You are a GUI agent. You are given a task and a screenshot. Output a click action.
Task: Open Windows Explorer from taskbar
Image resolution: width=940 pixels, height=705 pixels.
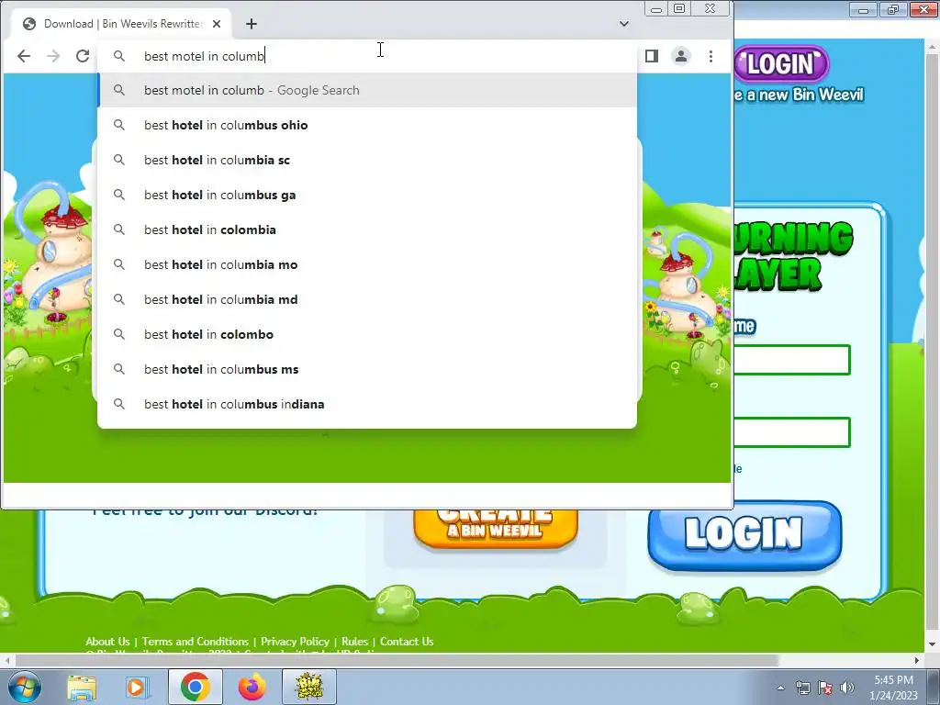click(82, 687)
